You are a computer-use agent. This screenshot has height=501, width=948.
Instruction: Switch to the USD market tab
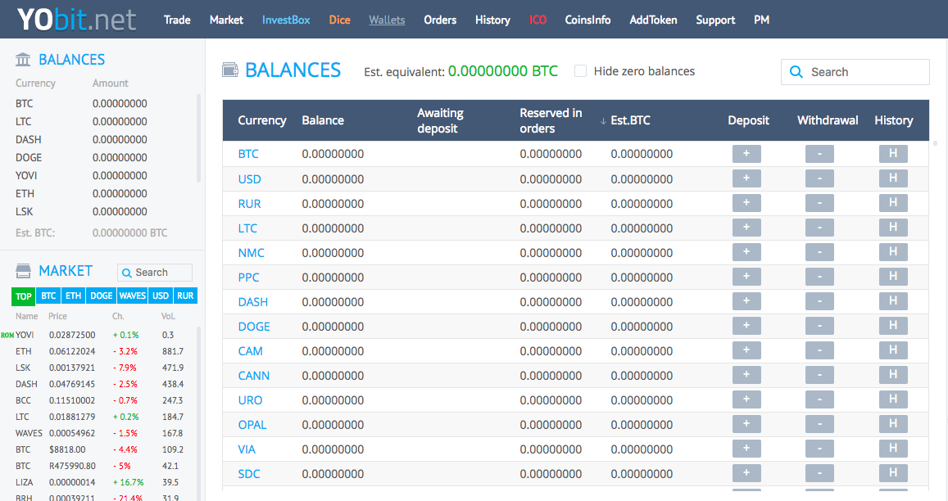tap(161, 296)
